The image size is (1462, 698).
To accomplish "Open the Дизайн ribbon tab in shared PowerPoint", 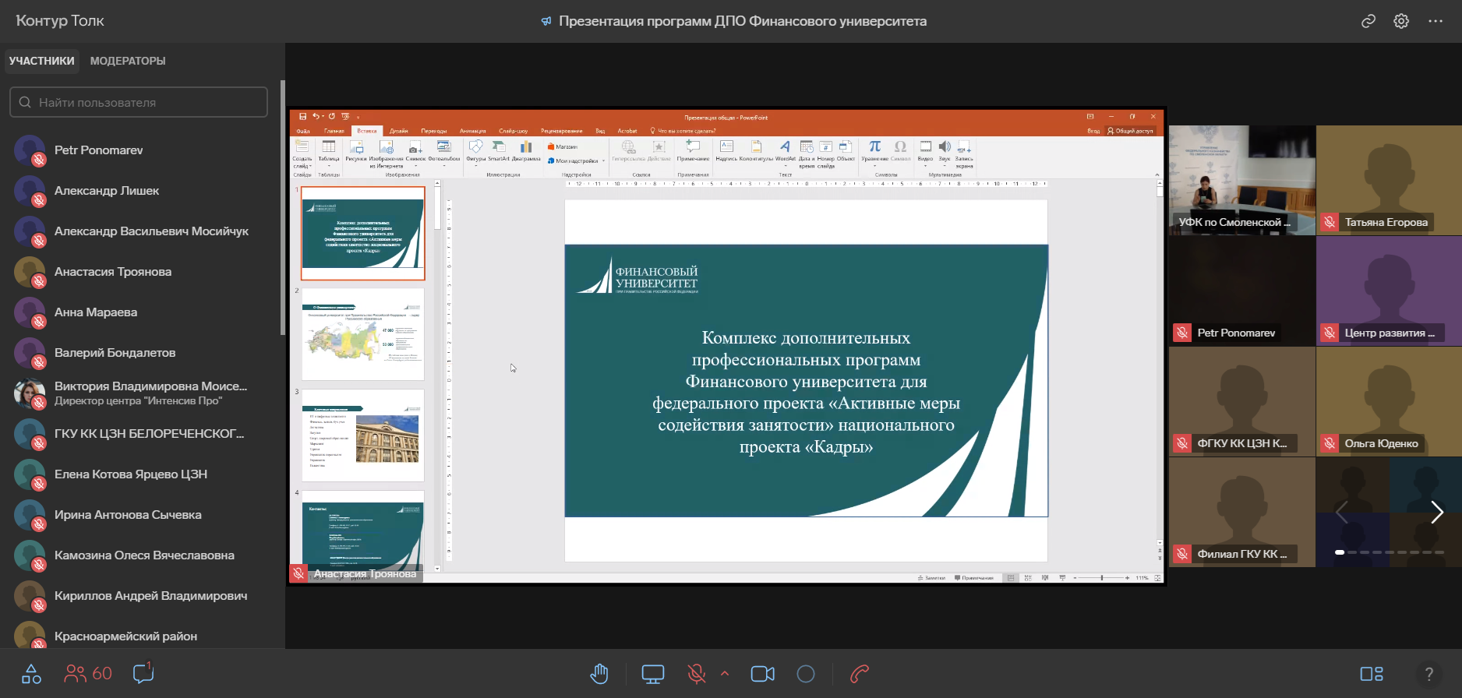I will (399, 131).
